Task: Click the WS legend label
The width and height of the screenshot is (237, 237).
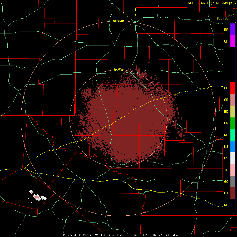Action: click(x=226, y=147)
